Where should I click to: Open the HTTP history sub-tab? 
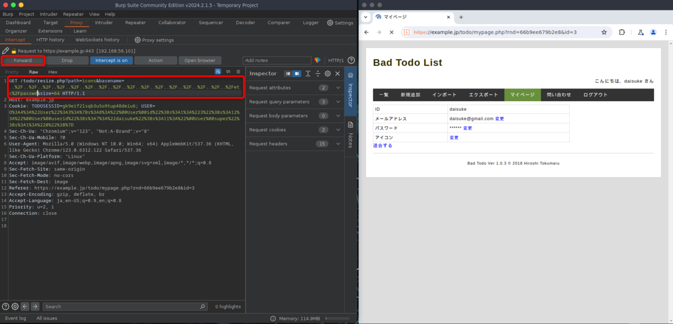coord(50,40)
